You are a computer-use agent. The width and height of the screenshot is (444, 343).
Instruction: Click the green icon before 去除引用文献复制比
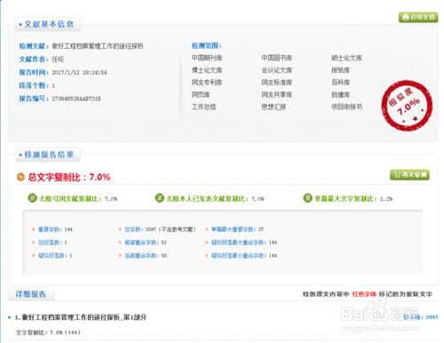pyautogui.click(x=32, y=198)
